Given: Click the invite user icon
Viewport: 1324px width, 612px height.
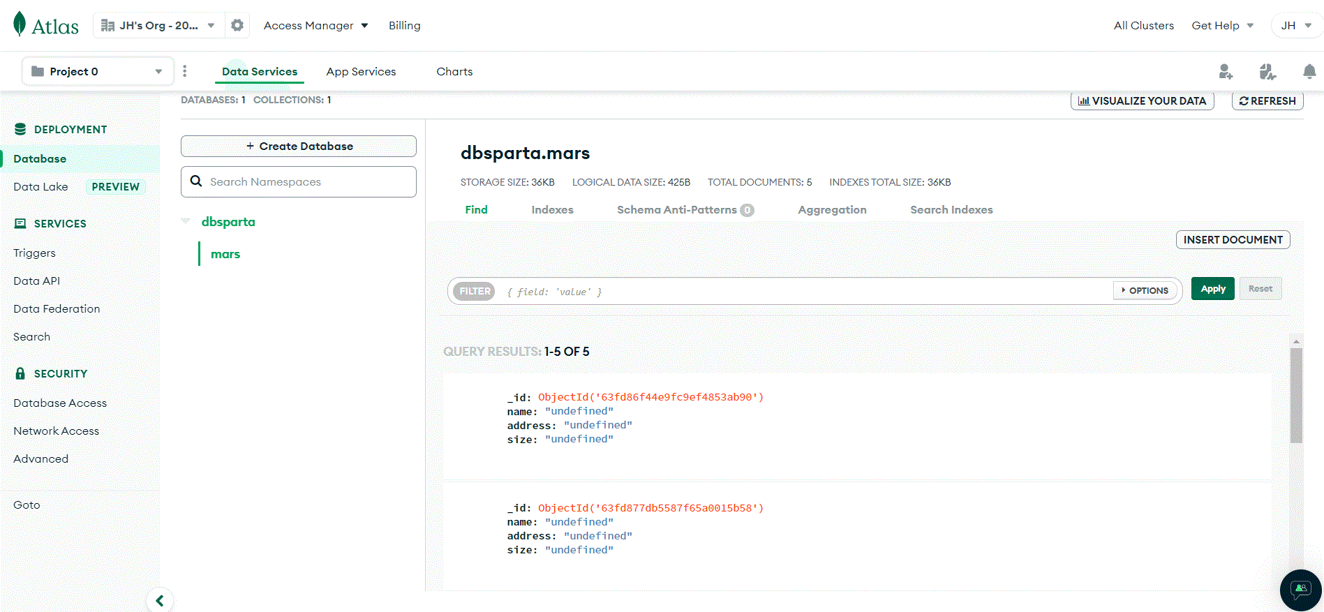Looking at the screenshot, I should click(1226, 71).
